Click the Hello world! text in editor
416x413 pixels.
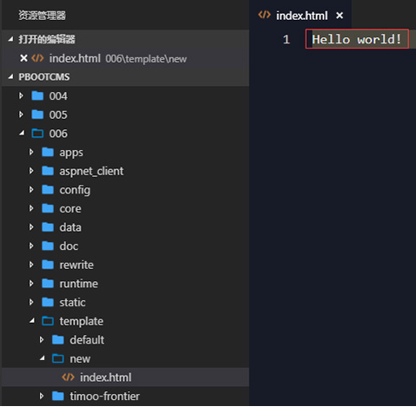click(357, 39)
